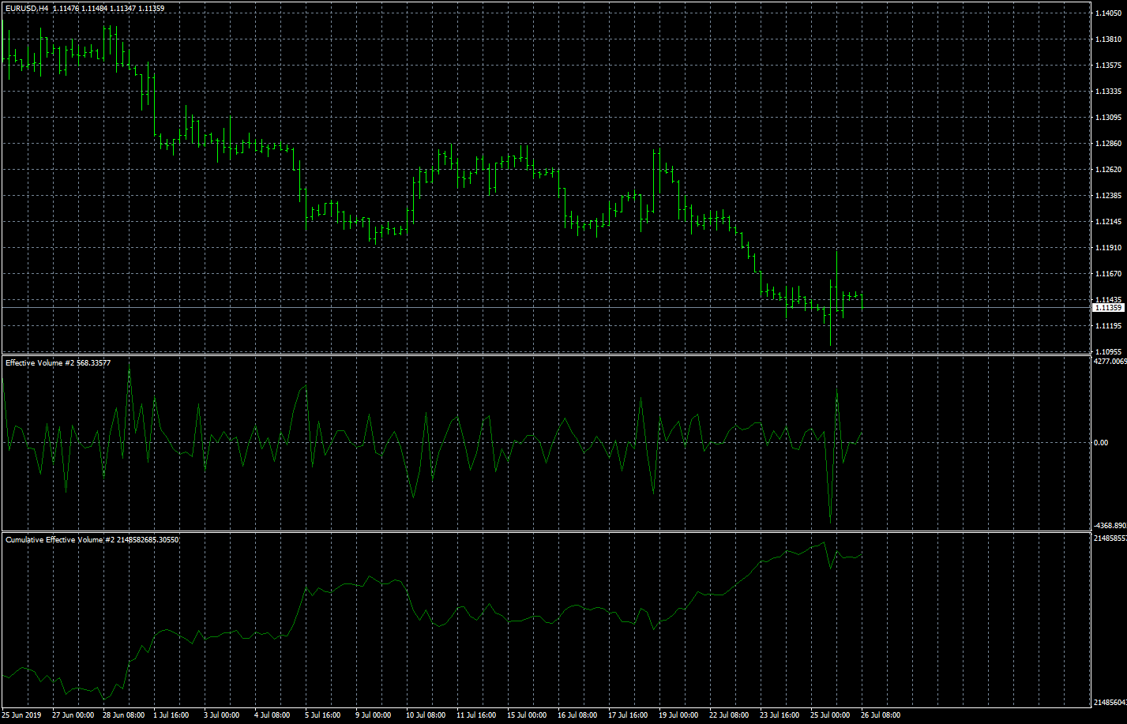
Task: Click the 4 Jul 08:00 time label
Action: coord(272,715)
